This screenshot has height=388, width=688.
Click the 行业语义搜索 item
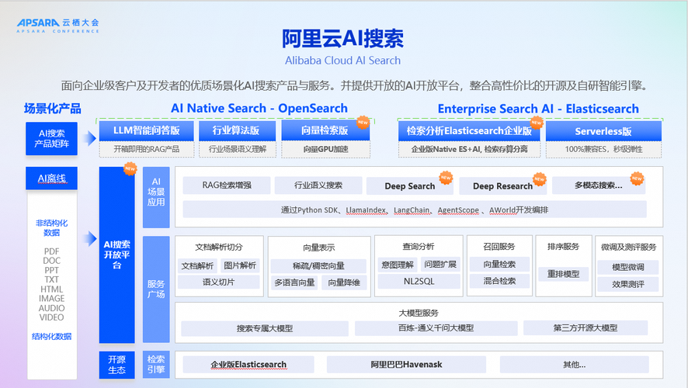pyautogui.click(x=318, y=185)
